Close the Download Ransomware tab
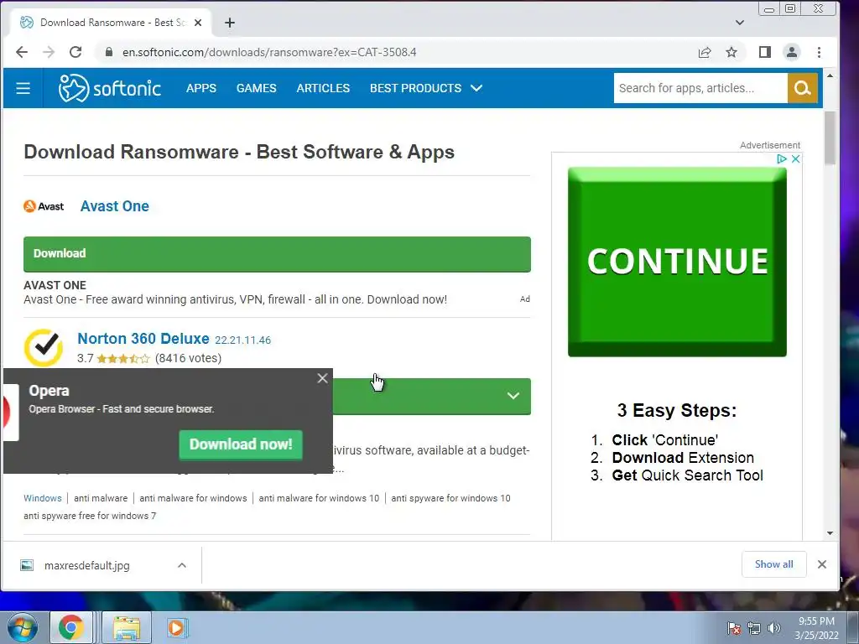Viewport: 859px width, 644px height. click(198, 23)
